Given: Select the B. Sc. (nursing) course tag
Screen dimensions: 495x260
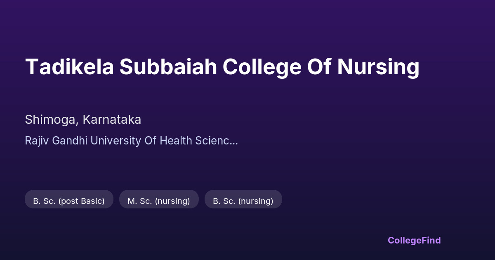Looking at the screenshot, I should pyautogui.click(x=243, y=201).
